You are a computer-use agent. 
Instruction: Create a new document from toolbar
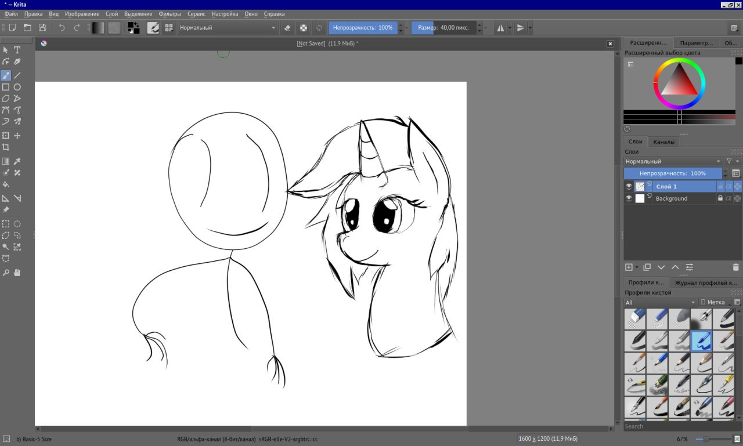click(12, 27)
